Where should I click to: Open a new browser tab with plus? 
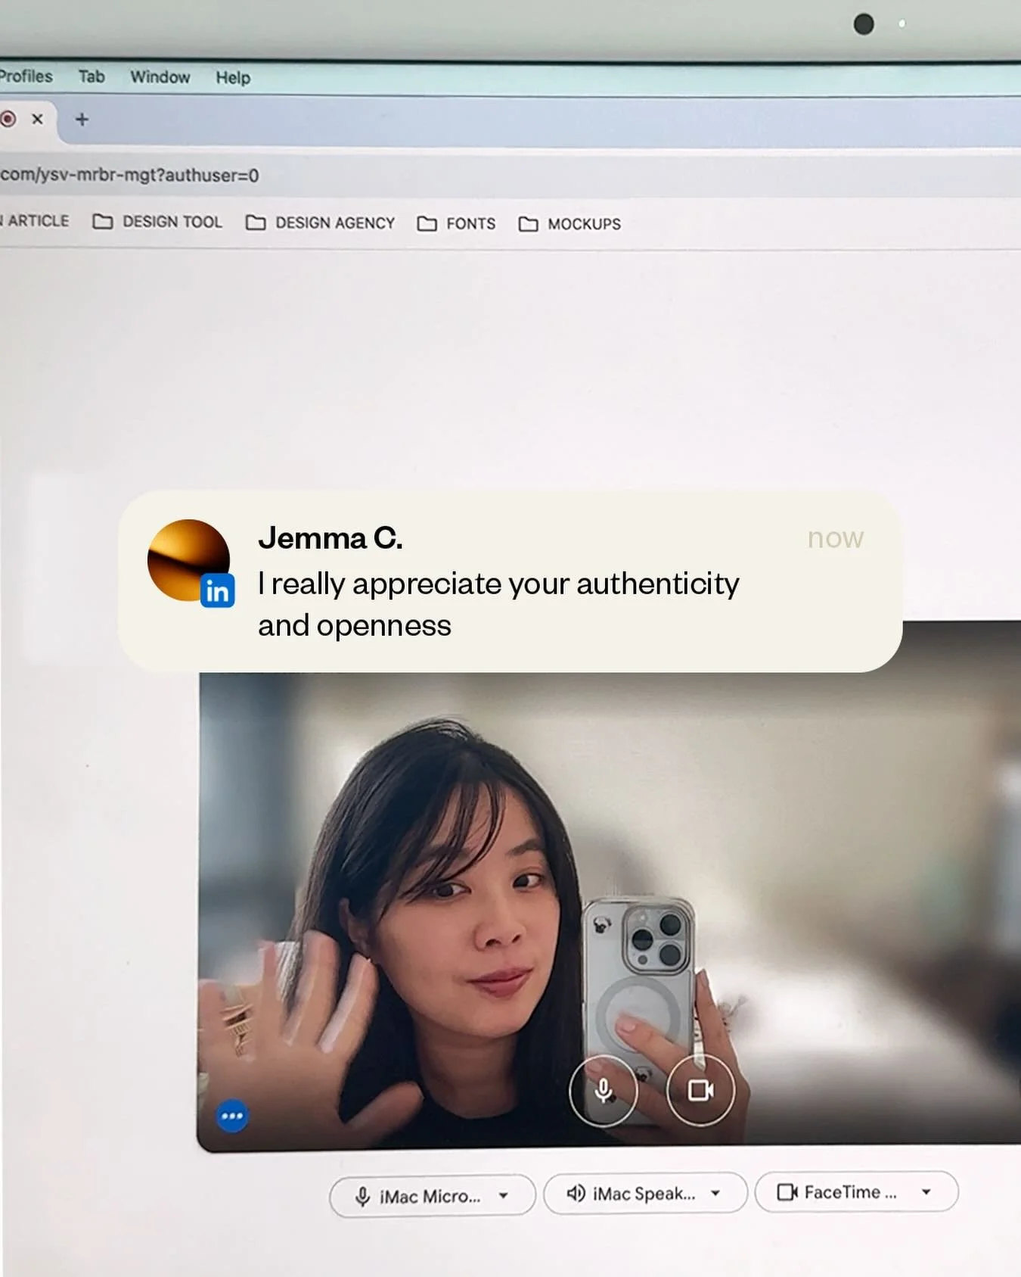coord(82,120)
